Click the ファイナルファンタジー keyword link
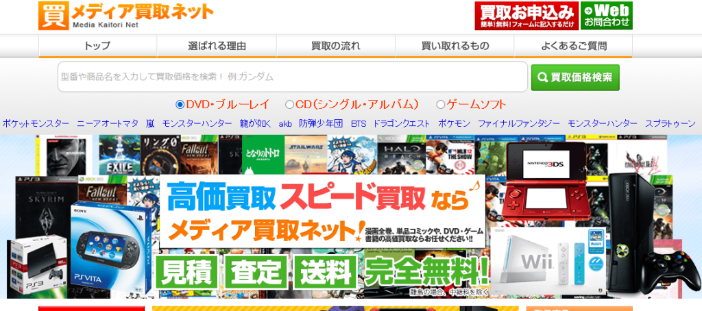The height and width of the screenshot is (311, 702). tap(519, 123)
